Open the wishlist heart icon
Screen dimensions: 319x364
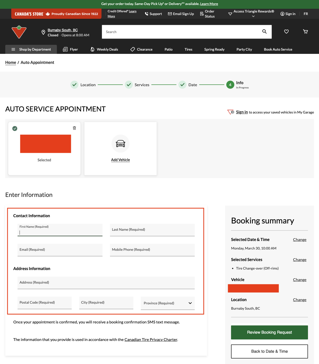pyautogui.click(x=286, y=32)
